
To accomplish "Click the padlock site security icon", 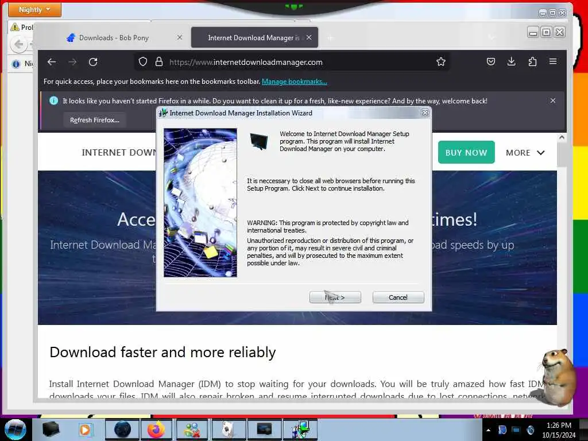I will (159, 62).
